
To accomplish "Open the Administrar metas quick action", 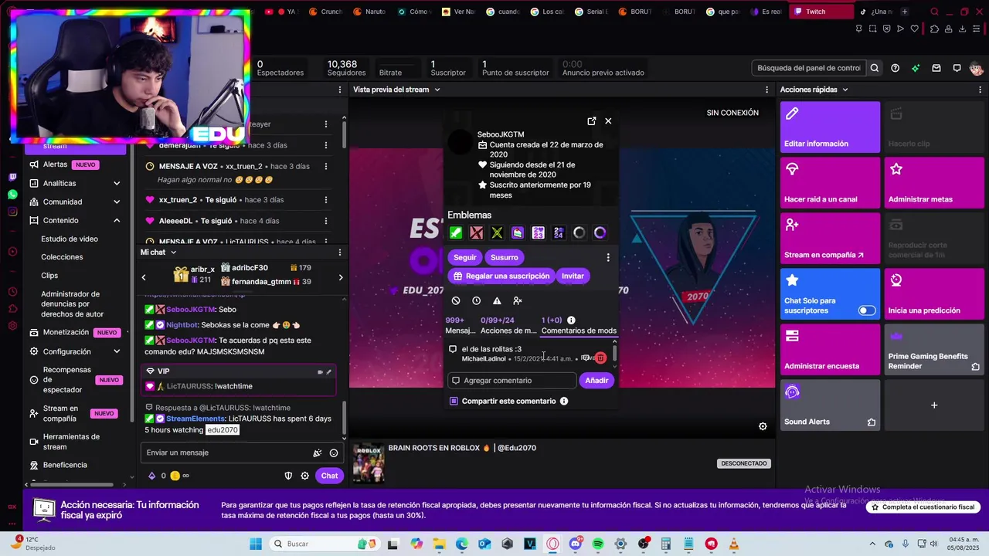I will (934, 183).
